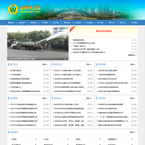
Task: Open the 处领导 department button
Action: click(24, 139)
